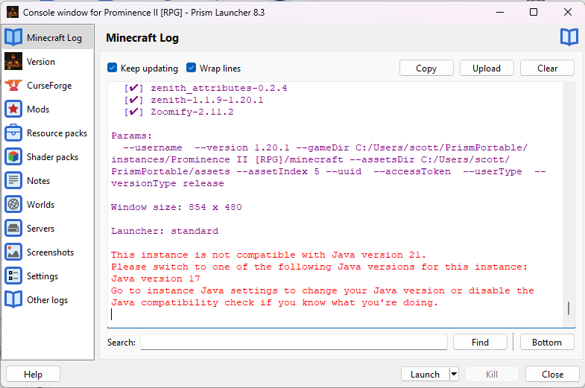
Task: Switch to the Version tab label
Action: [41, 62]
